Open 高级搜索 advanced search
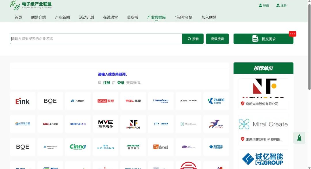This screenshot has height=169, width=311. tap(217, 39)
